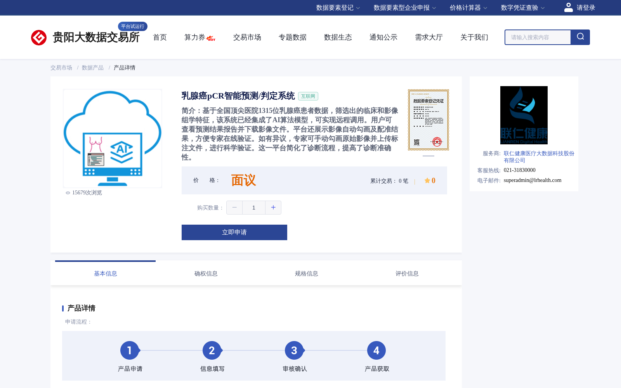This screenshot has width=621, height=388.
Task: Click the product title 乳腺癌pCR智能预测/判定系统
Action: coord(238,96)
